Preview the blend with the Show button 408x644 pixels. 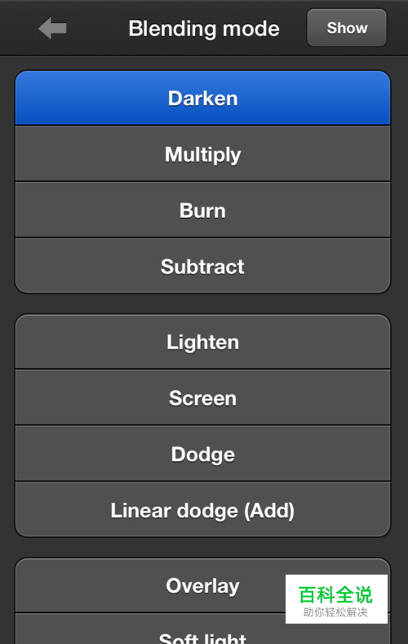tap(347, 28)
